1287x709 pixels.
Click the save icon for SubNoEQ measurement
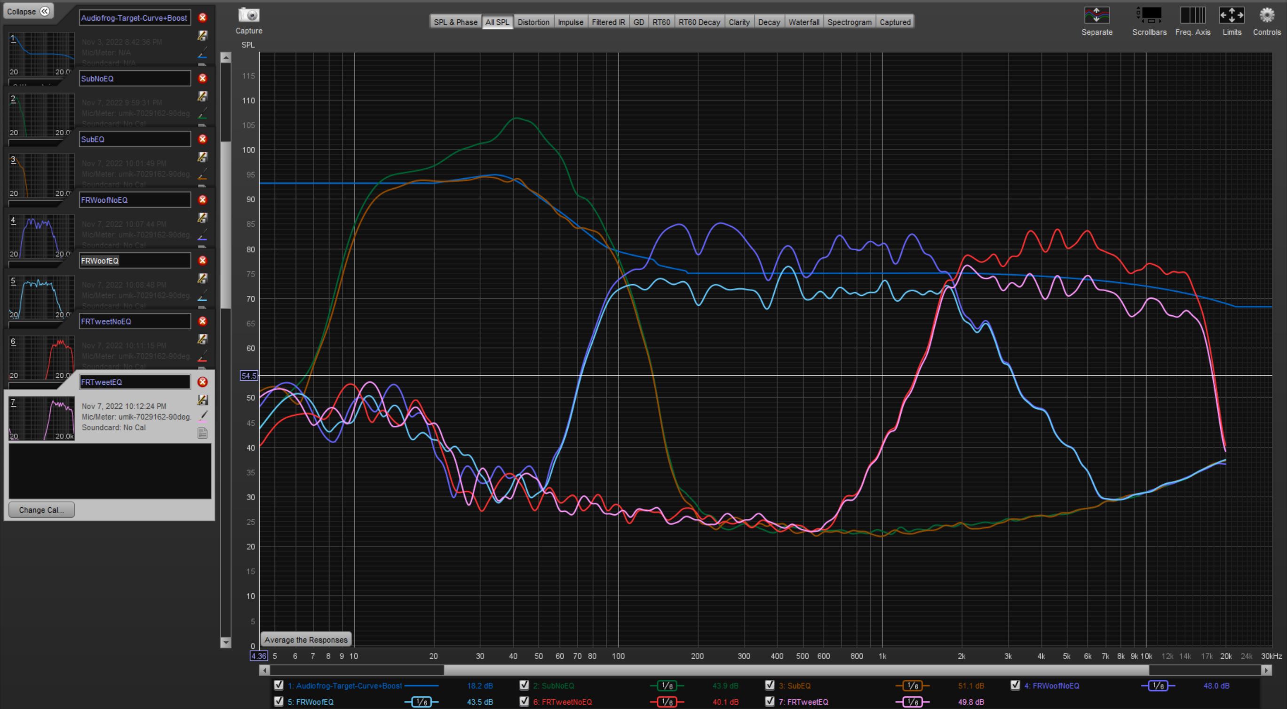[x=202, y=96]
